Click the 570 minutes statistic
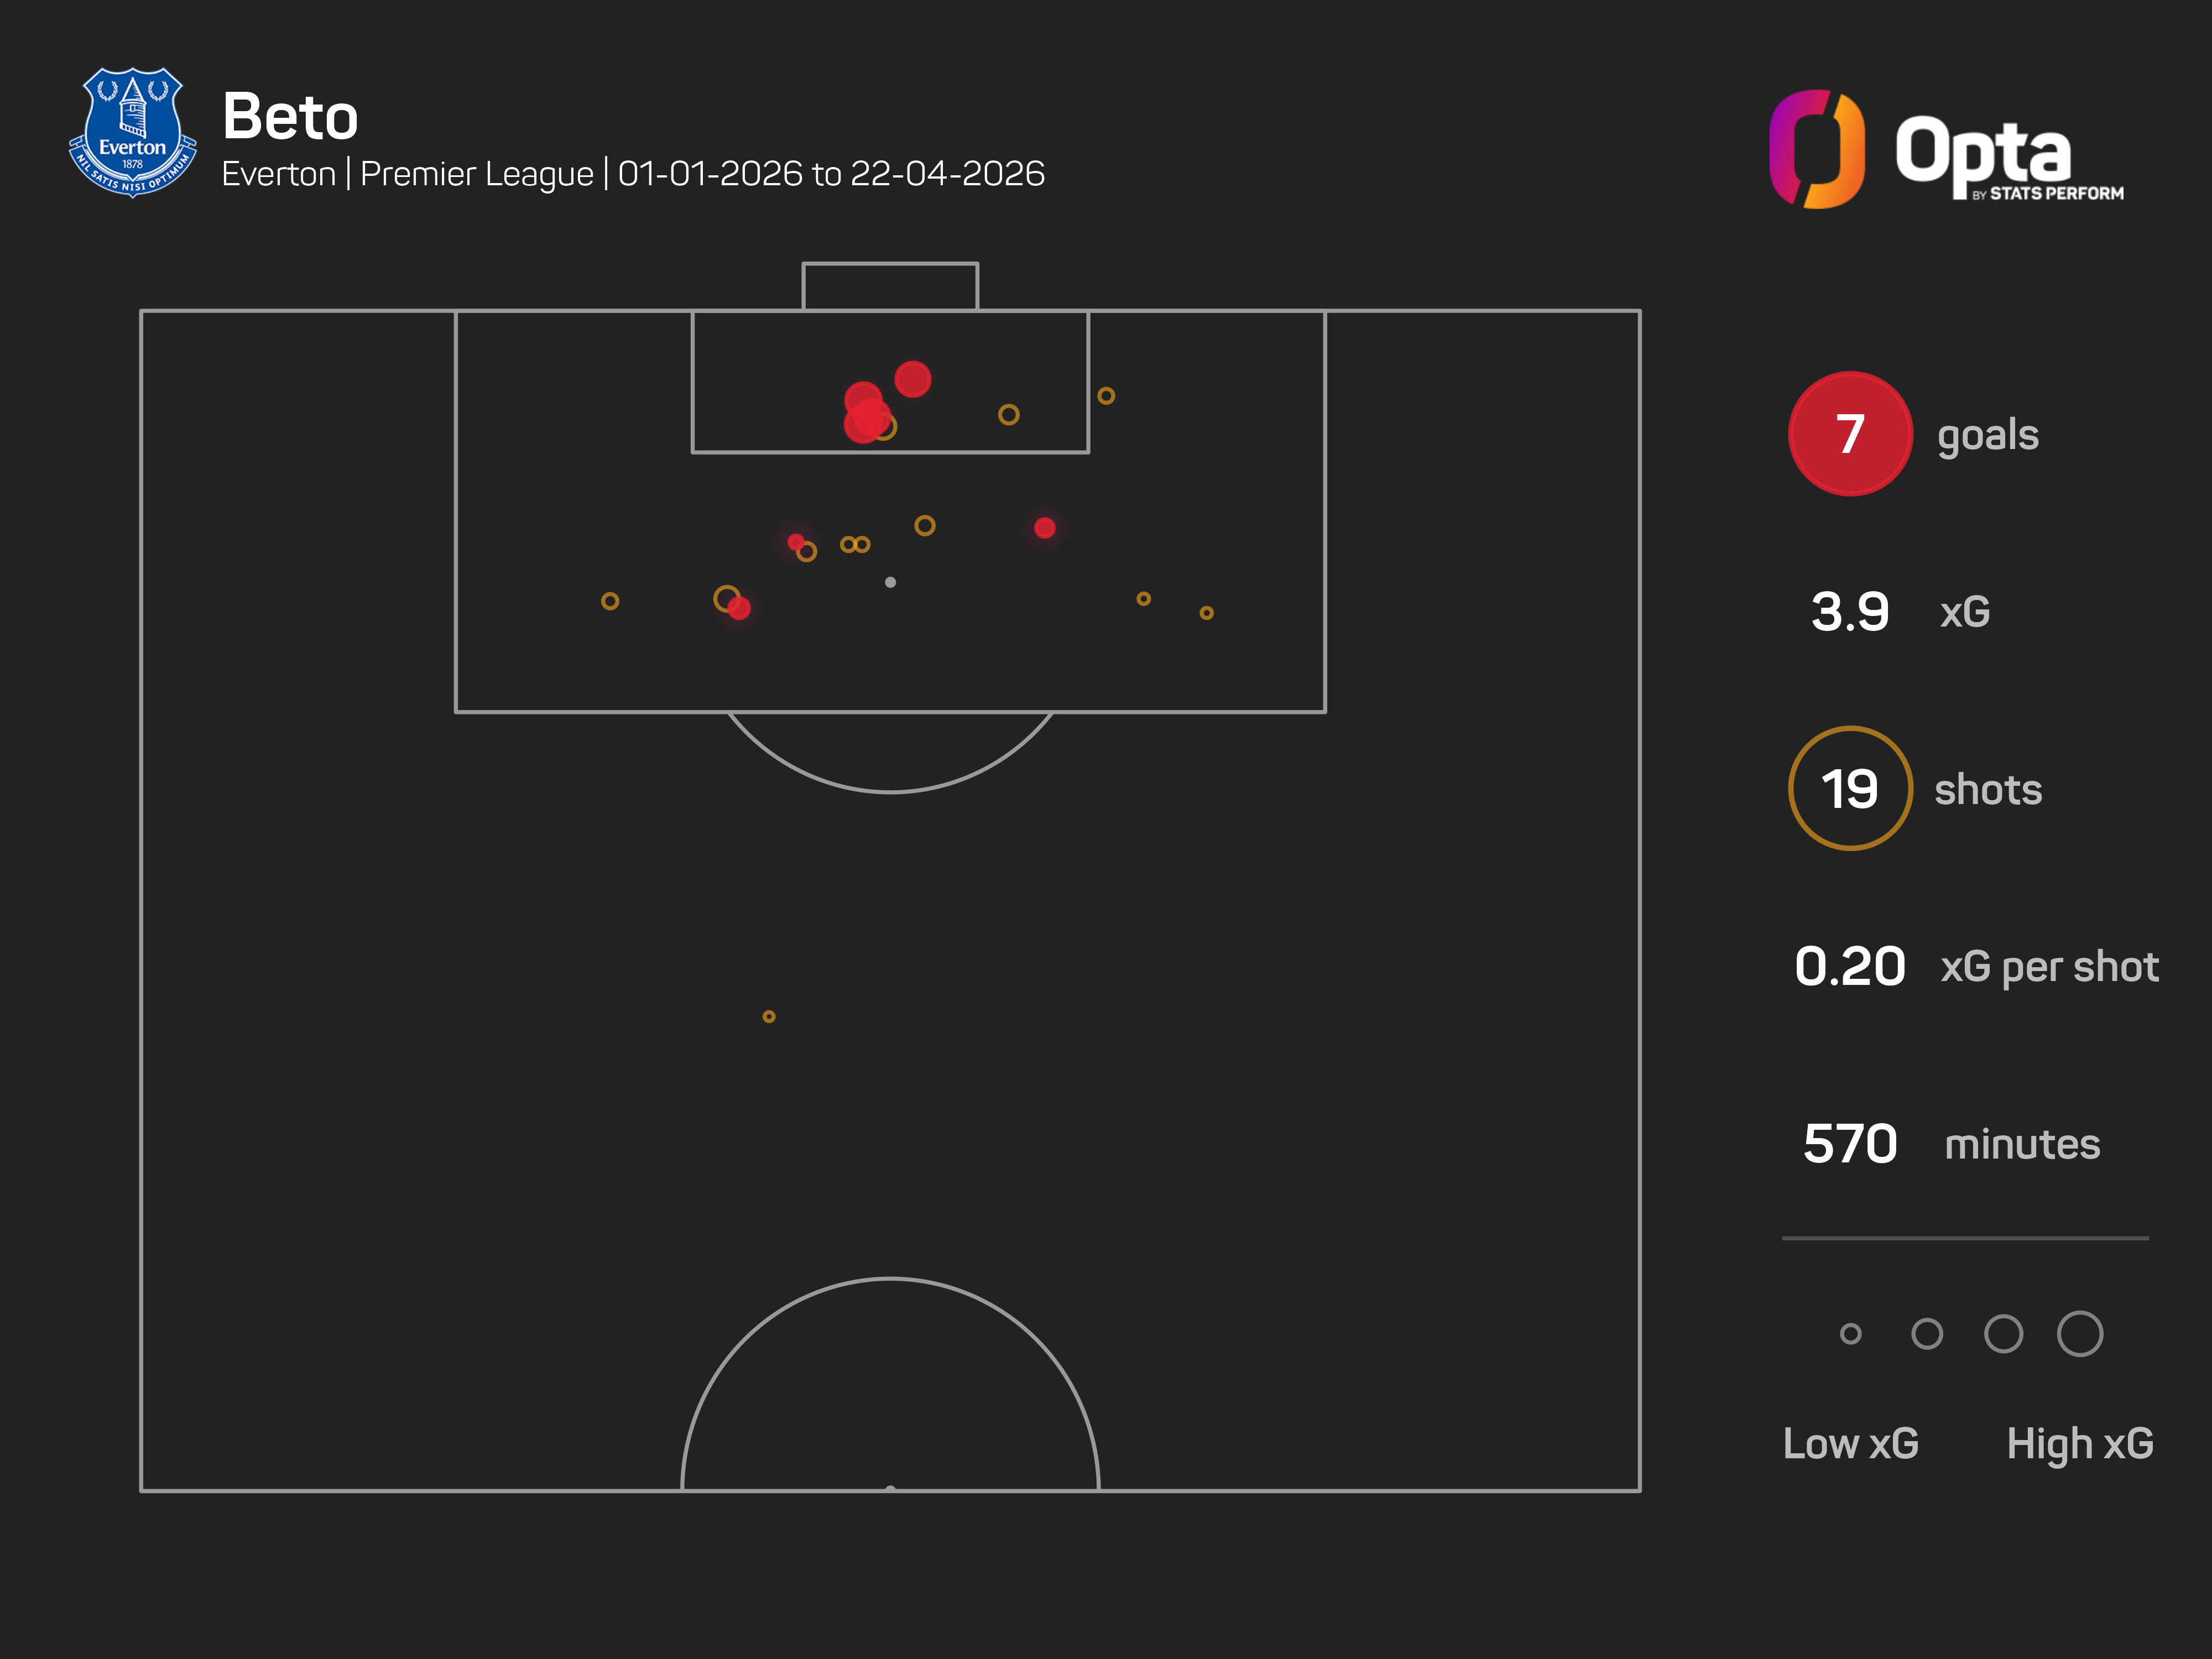This screenshot has height=1659, width=2212. [x=1850, y=1144]
